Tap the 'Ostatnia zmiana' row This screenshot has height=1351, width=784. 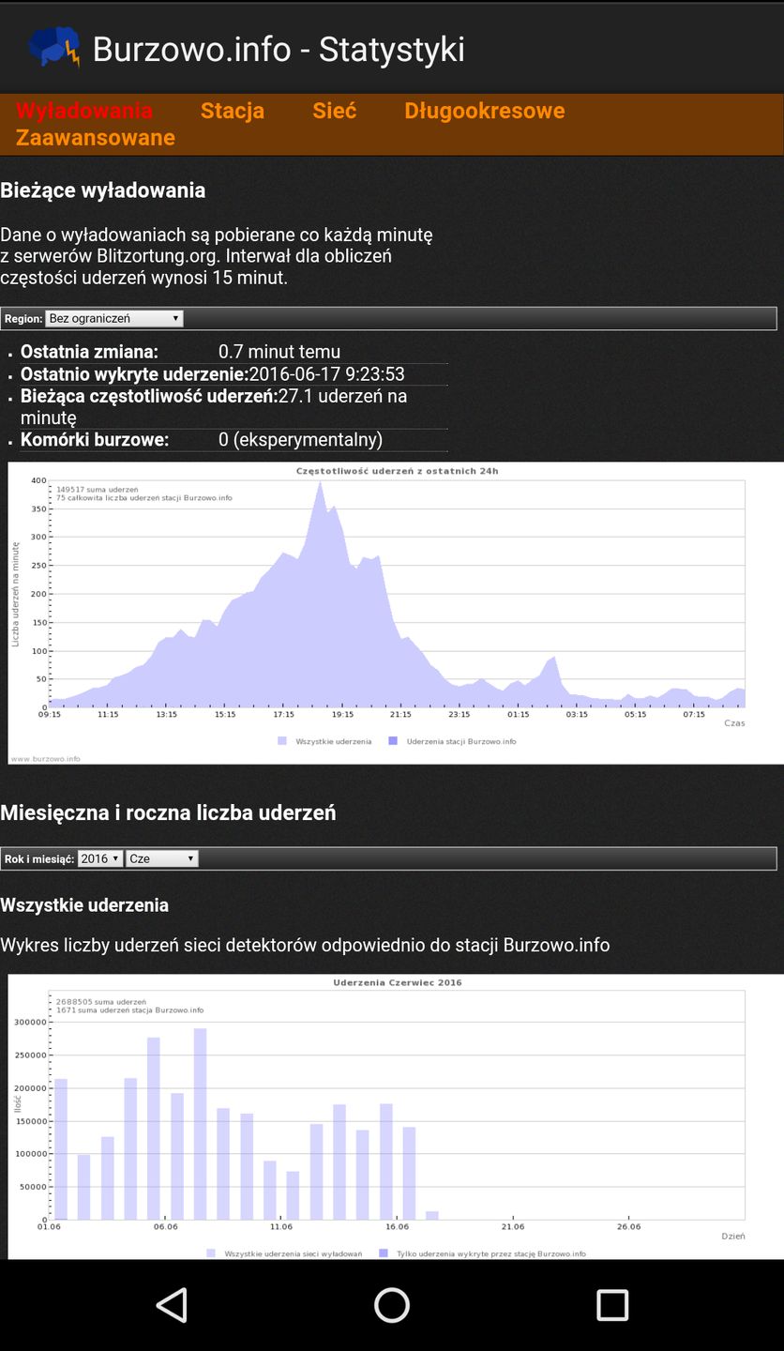click(x=234, y=352)
